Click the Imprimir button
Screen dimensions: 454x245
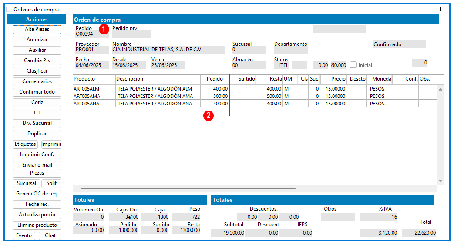pos(51,144)
